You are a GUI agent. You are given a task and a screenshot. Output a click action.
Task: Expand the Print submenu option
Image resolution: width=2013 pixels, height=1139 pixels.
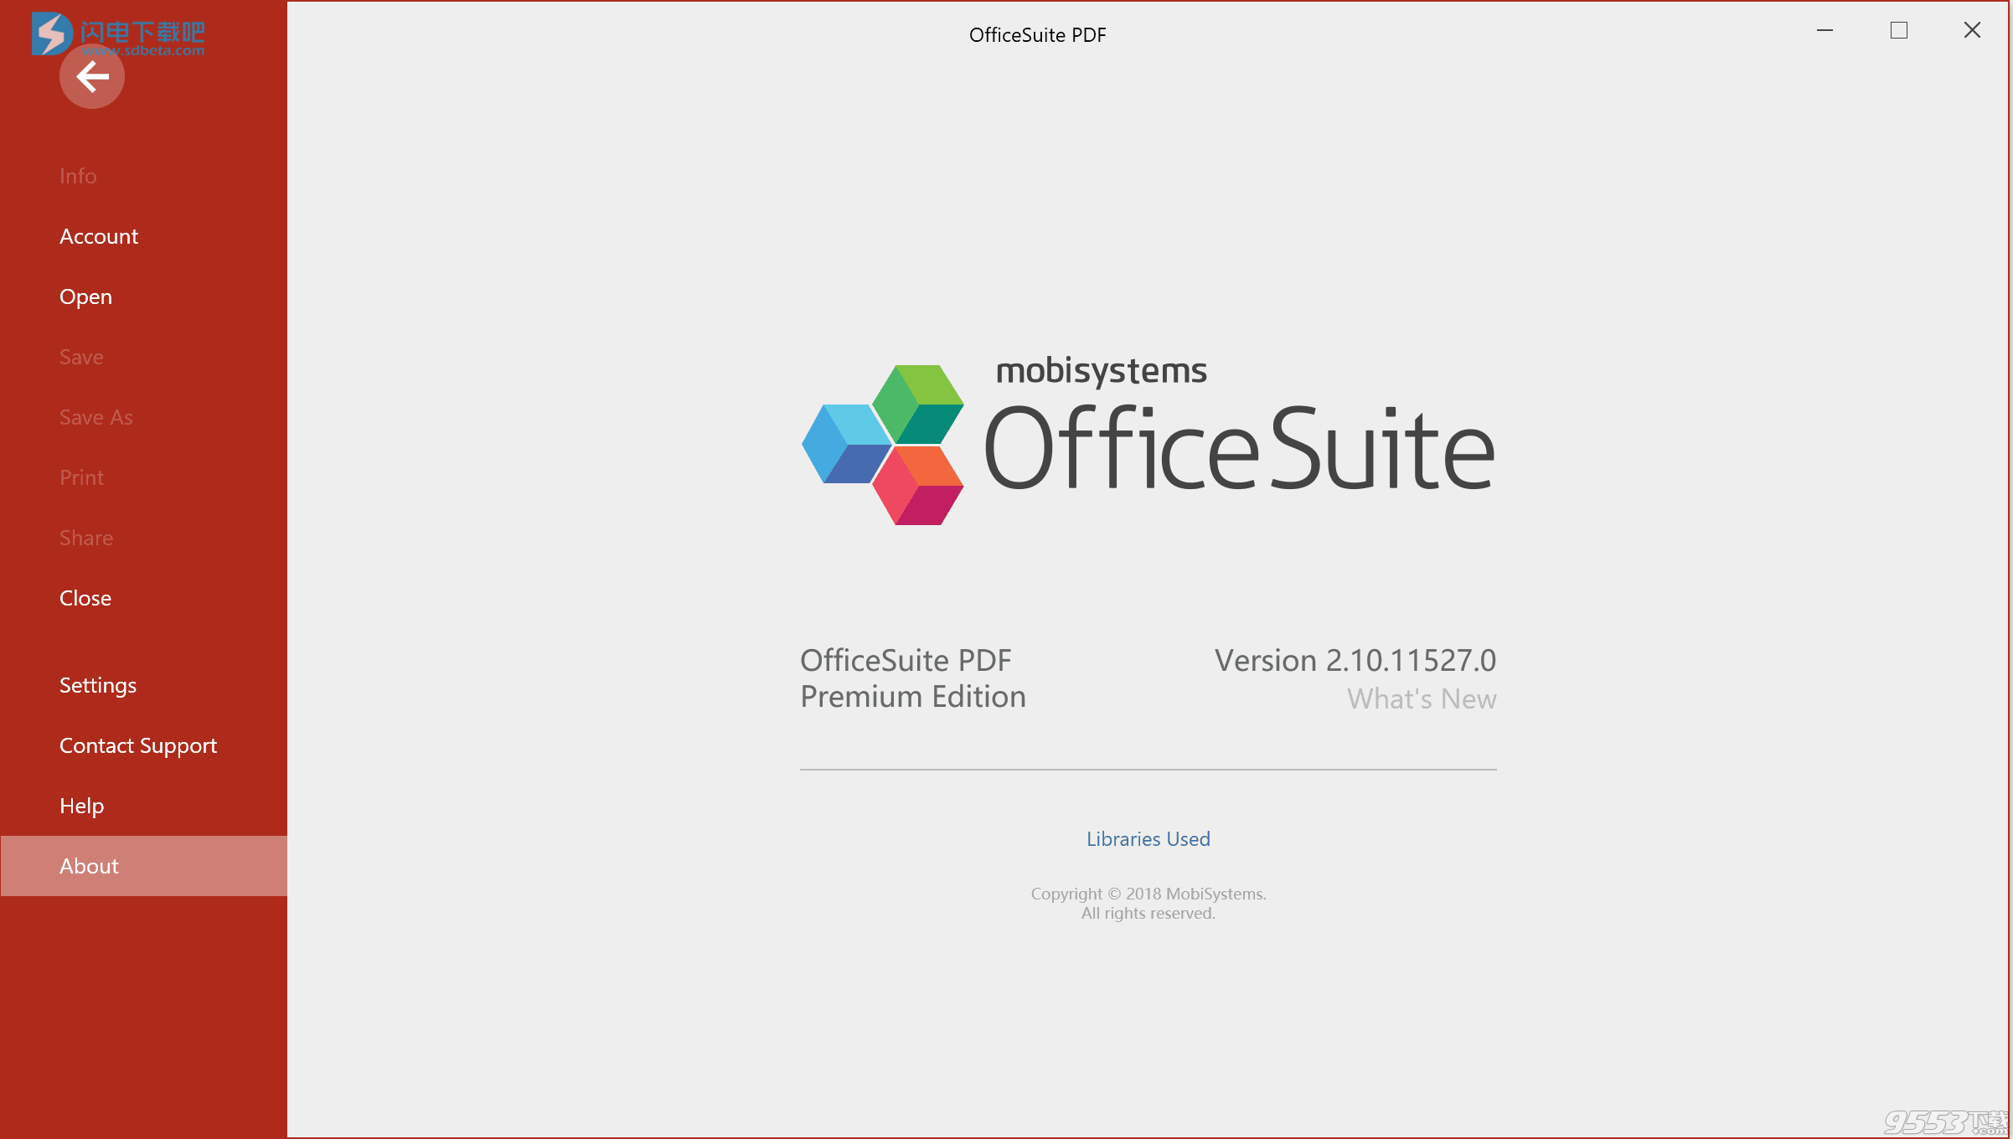(x=81, y=477)
